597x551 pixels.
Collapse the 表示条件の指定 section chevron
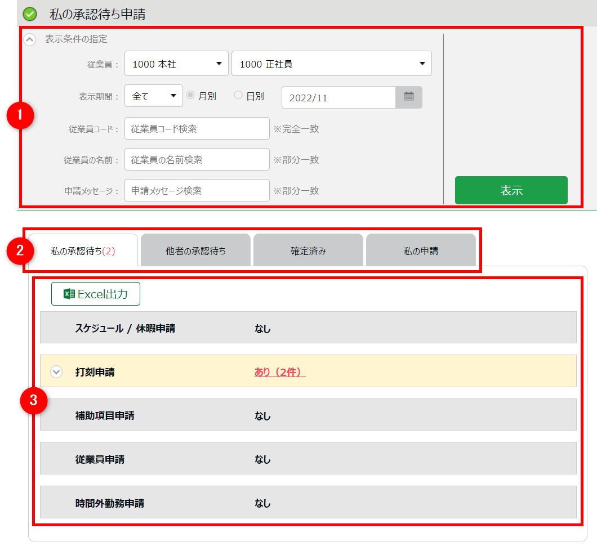pos(30,40)
